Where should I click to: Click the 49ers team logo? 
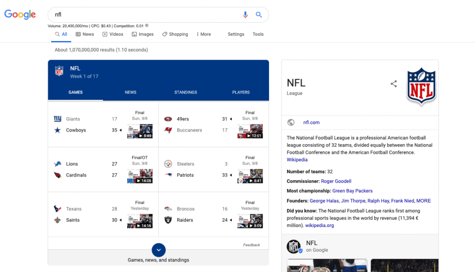[168, 119]
